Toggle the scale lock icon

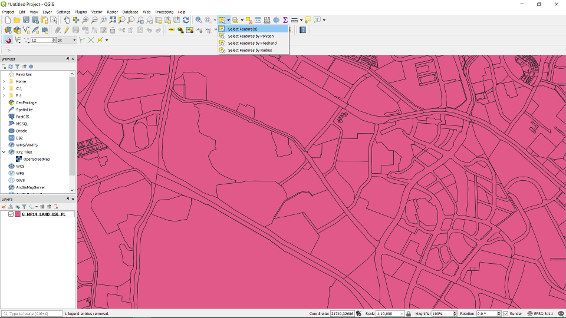point(410,314)
